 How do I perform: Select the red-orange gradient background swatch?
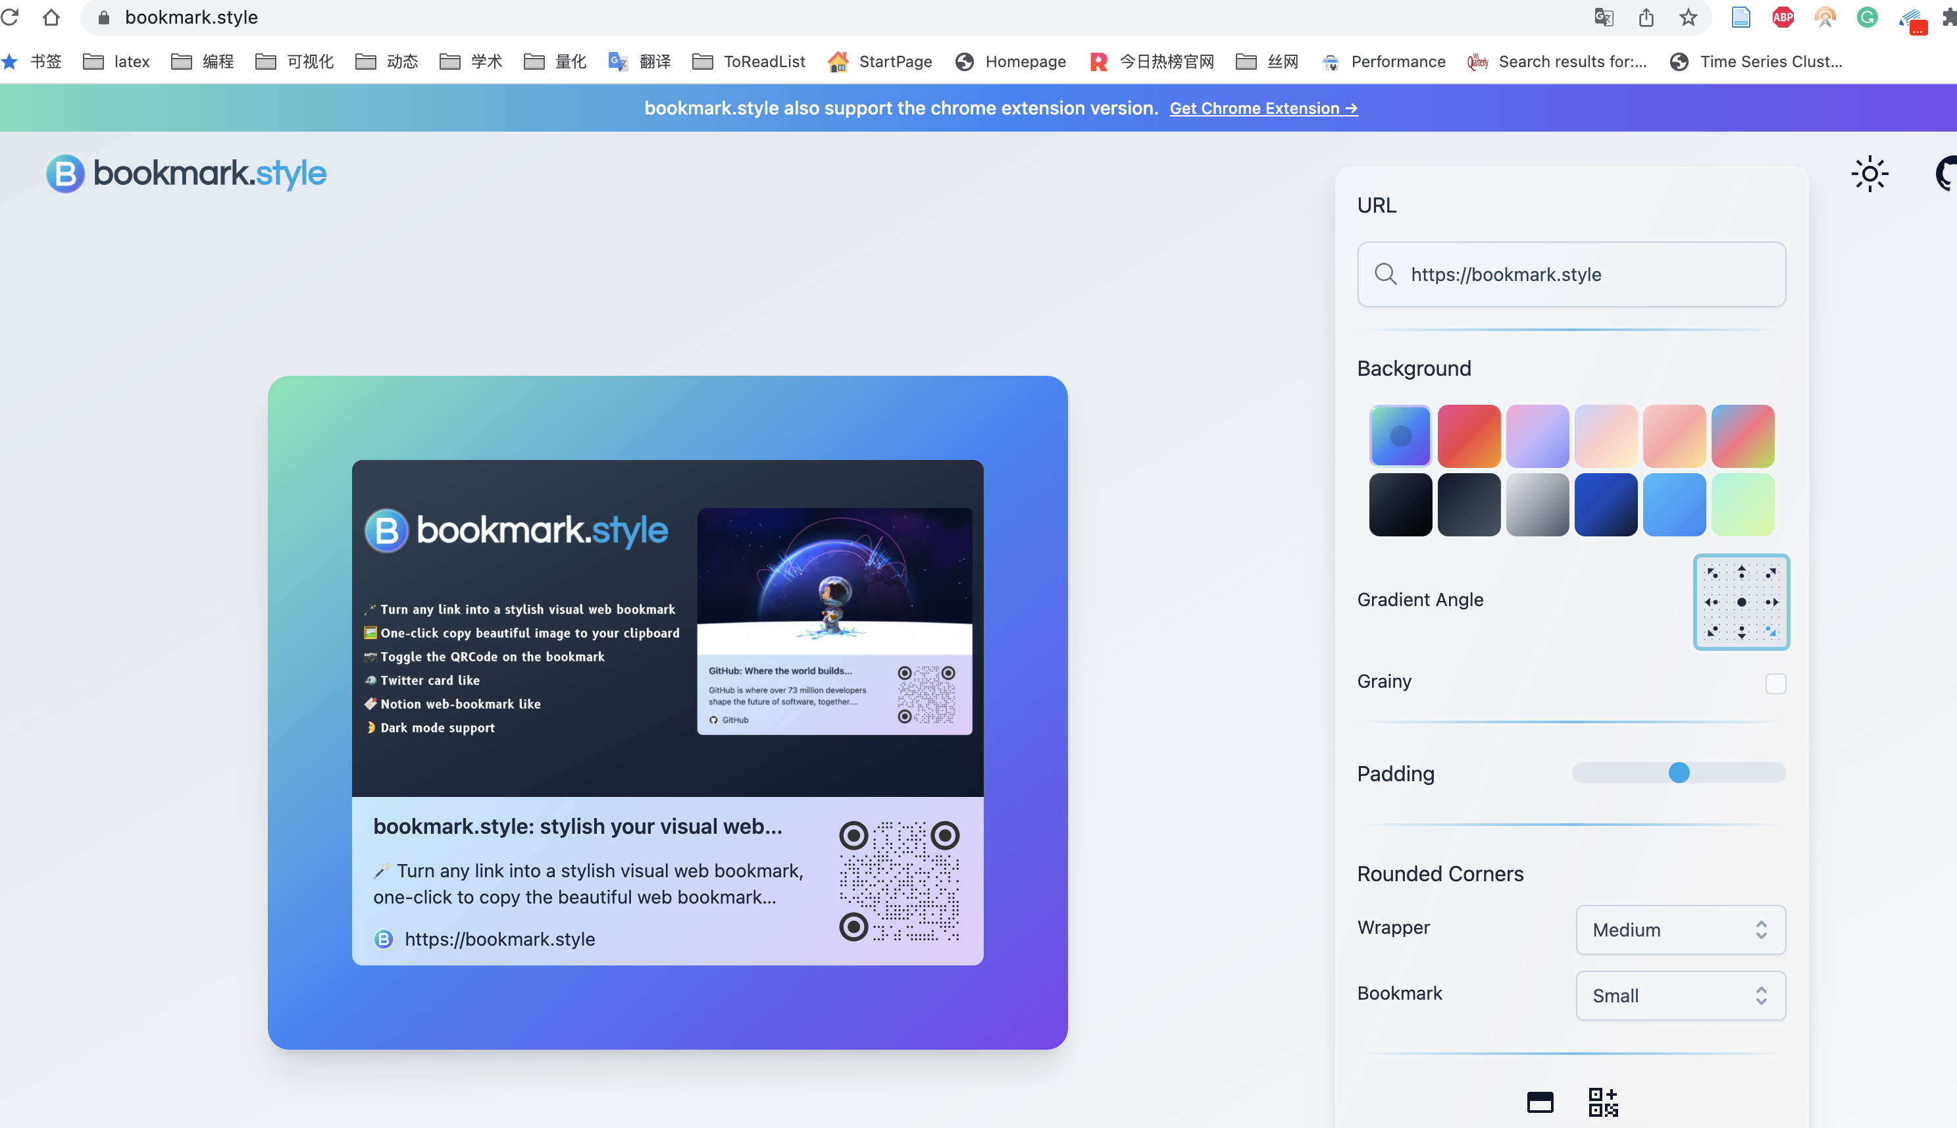tap(1468, 436)
